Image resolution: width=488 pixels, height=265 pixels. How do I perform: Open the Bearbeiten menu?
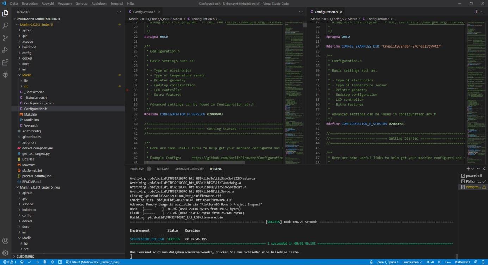[x=30, y=4]
